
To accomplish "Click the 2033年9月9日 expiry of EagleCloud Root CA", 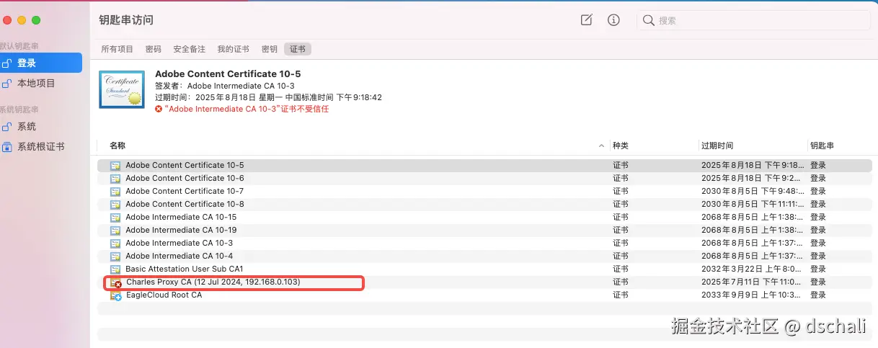I will pos(753,295).
